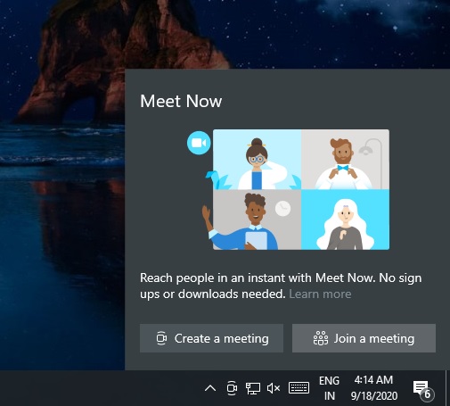Open the clock showing 4:14 AM
The width and height of the screenshot is (450, 406).
point(374,388)
